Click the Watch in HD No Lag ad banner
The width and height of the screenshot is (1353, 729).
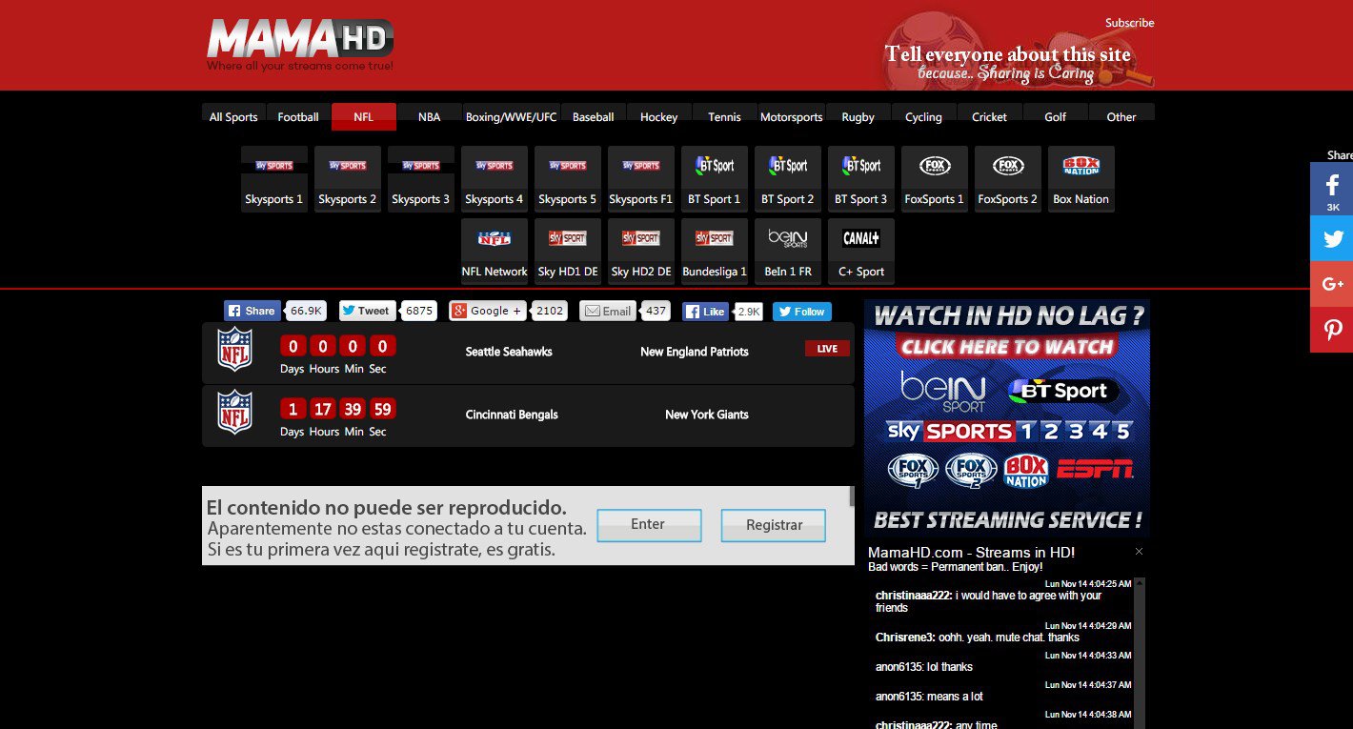click(x=1007, y=418)
